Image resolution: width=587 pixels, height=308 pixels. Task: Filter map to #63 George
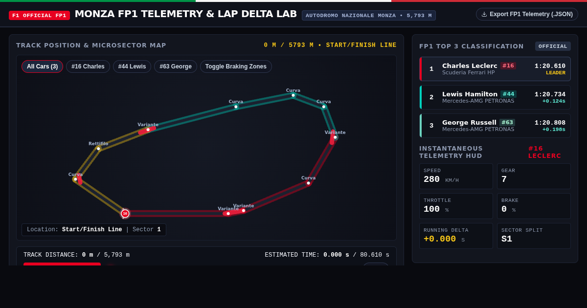pos(176,66)
